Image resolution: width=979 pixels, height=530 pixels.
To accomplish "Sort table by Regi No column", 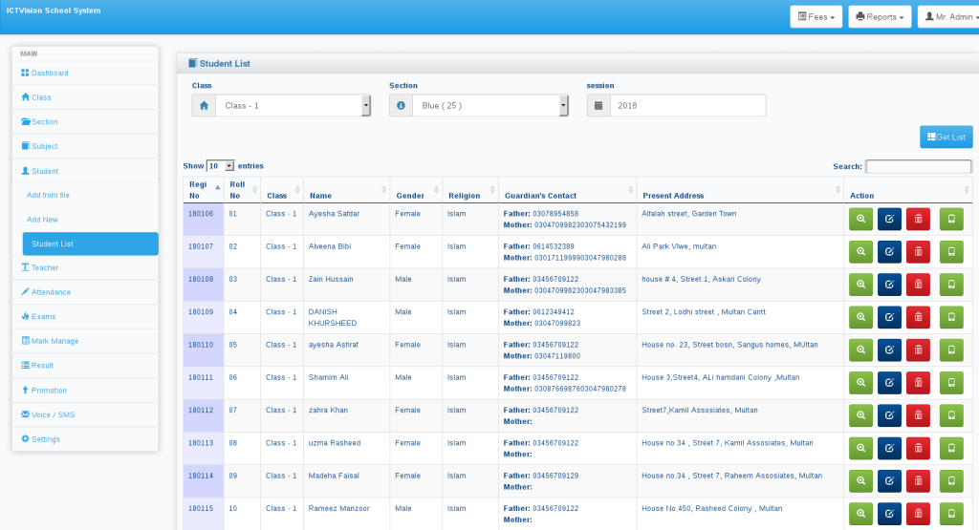I will tap(203, 190).
